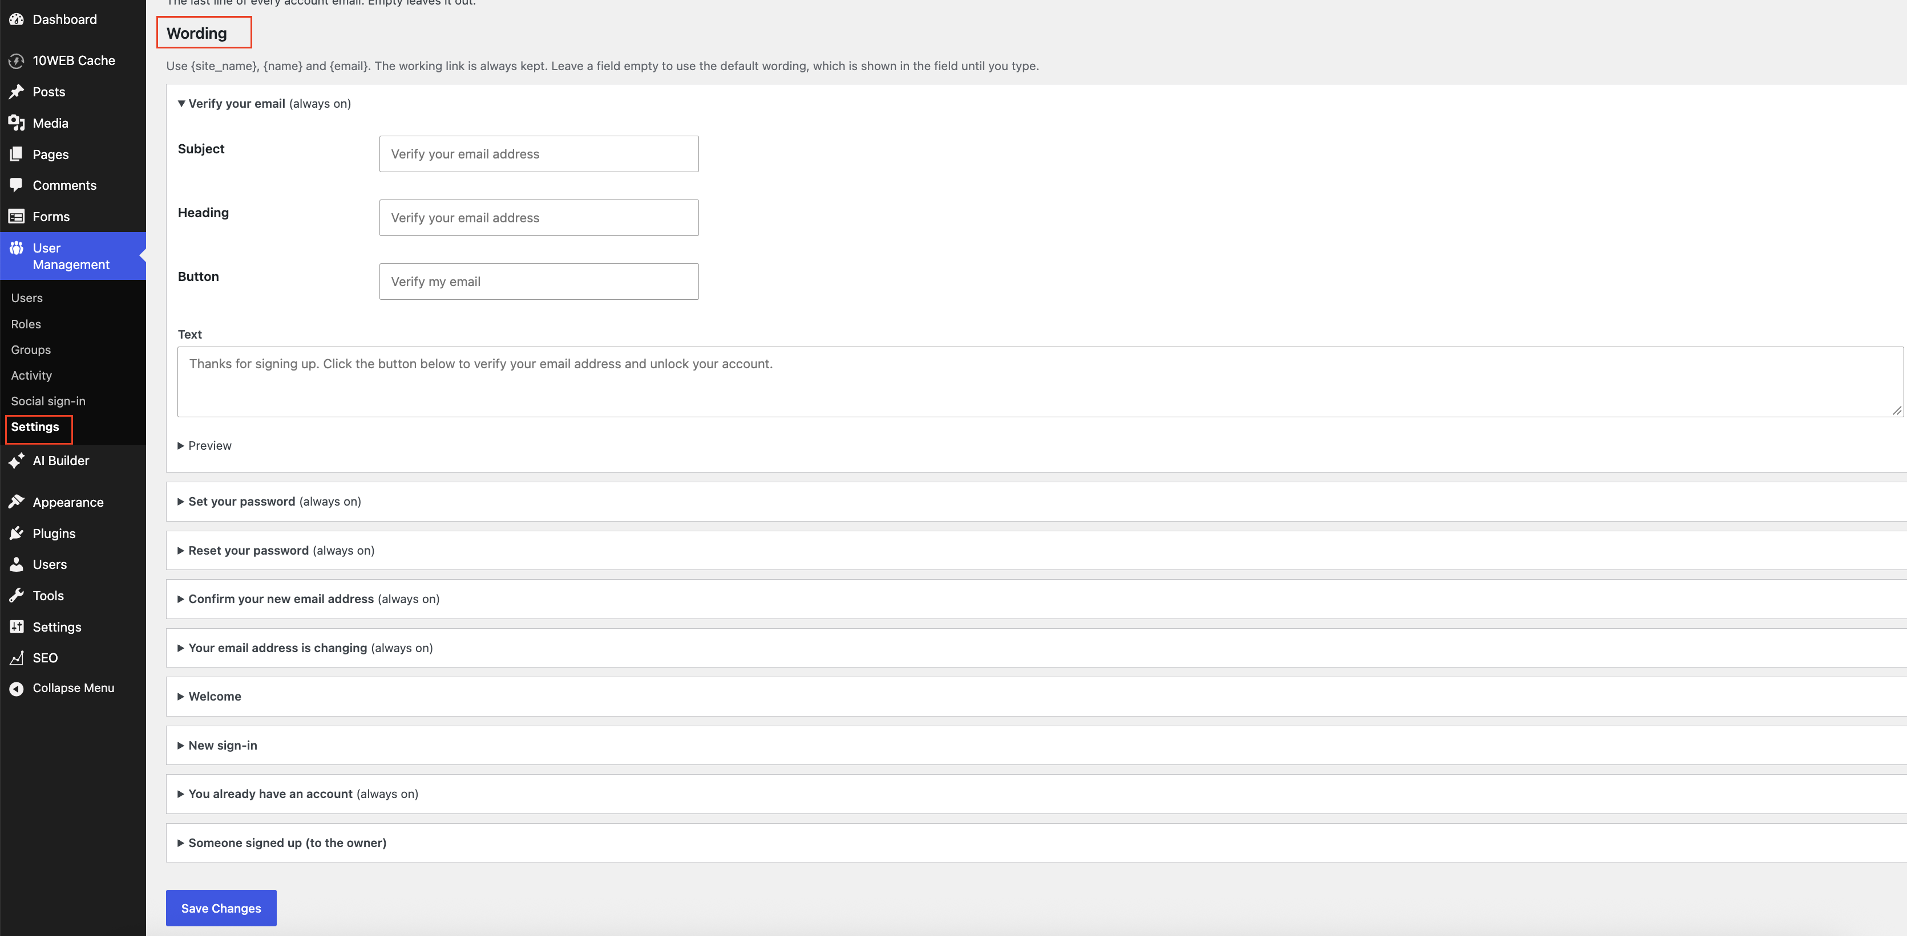Open the 10WEB Cache menu label
Image resolution: width=1907 pixels, height=936 pixels.
point(74,60)
